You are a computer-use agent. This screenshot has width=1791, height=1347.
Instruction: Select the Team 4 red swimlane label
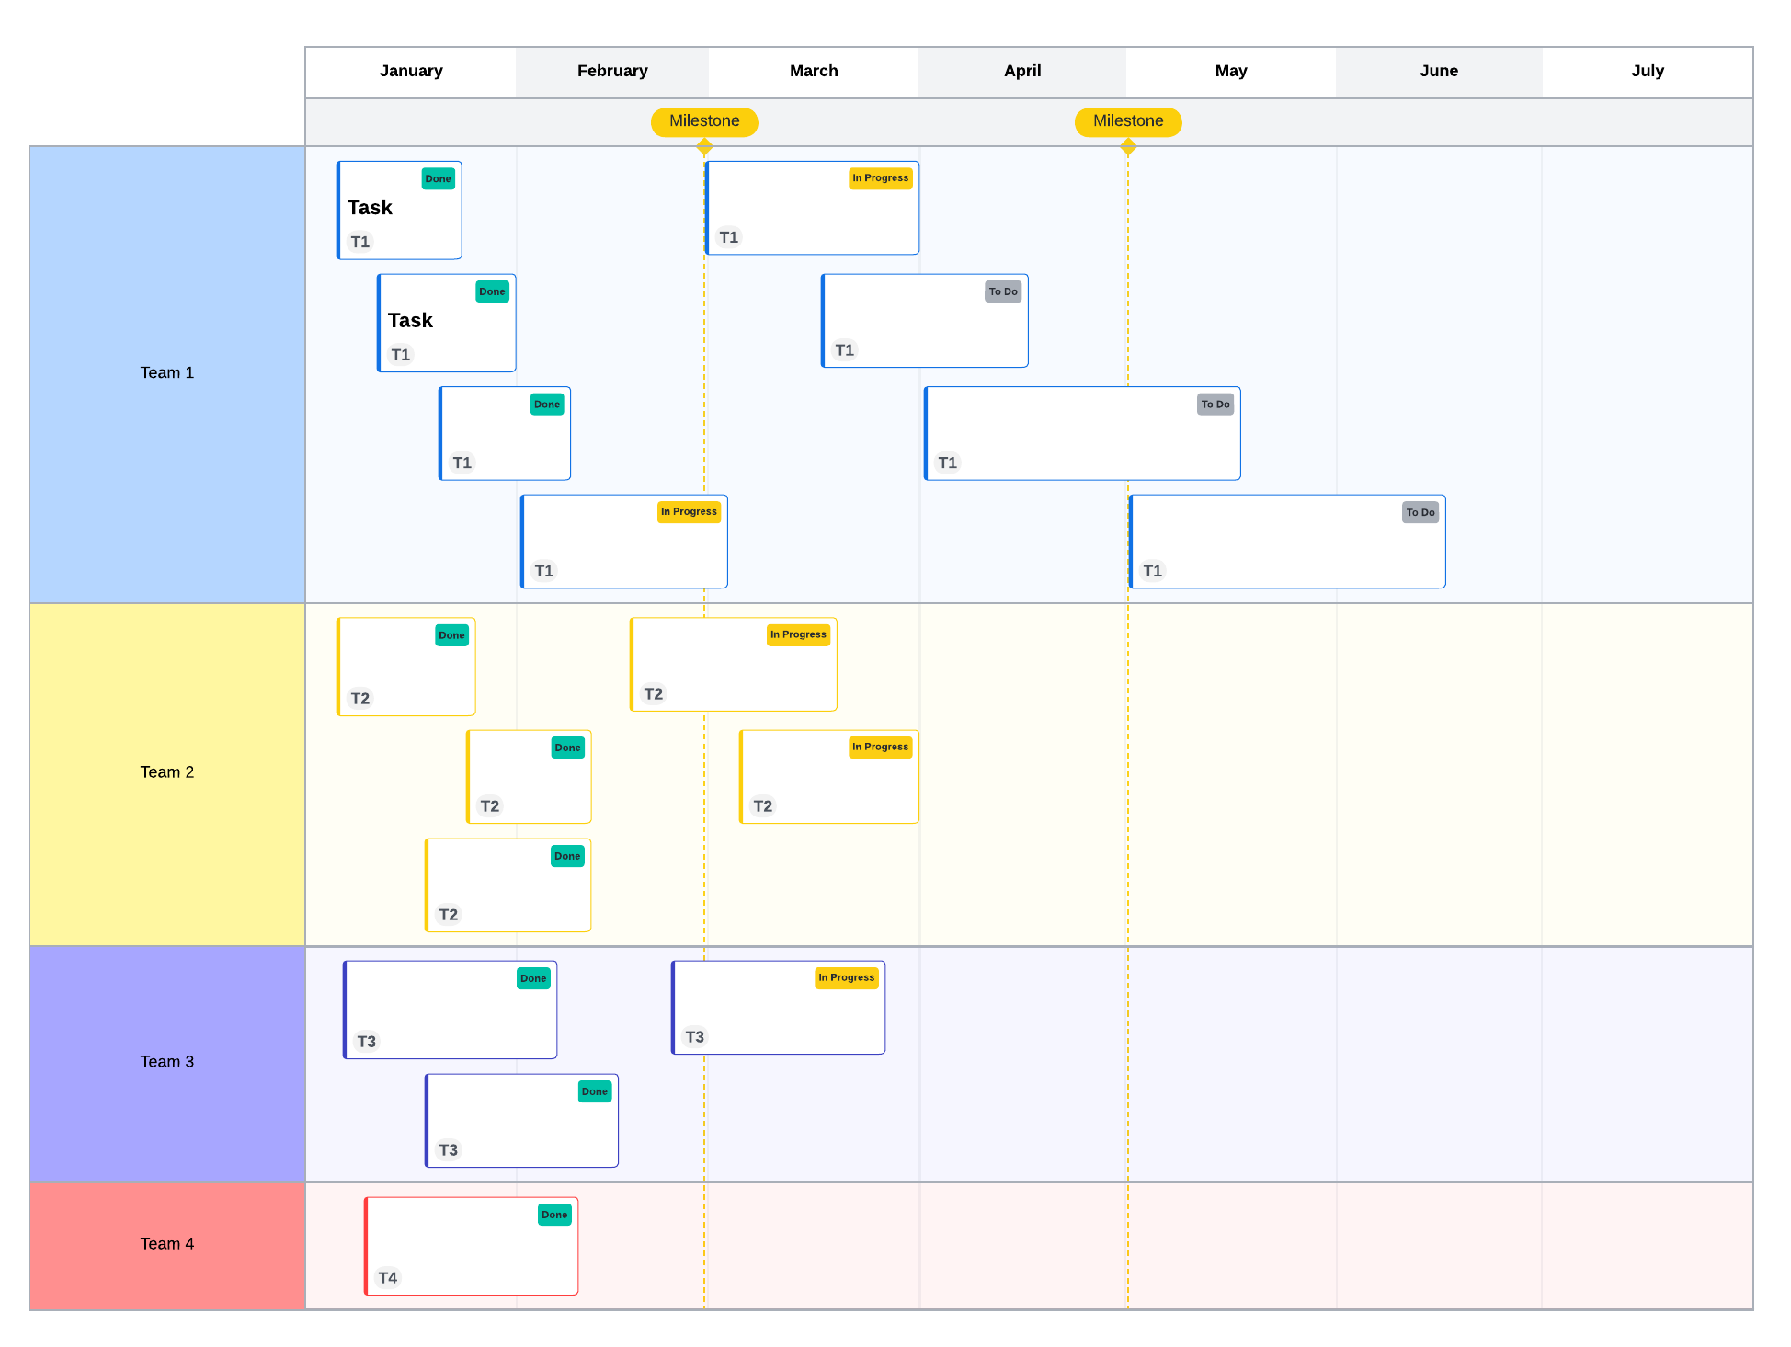click(x=167, y=1244)
